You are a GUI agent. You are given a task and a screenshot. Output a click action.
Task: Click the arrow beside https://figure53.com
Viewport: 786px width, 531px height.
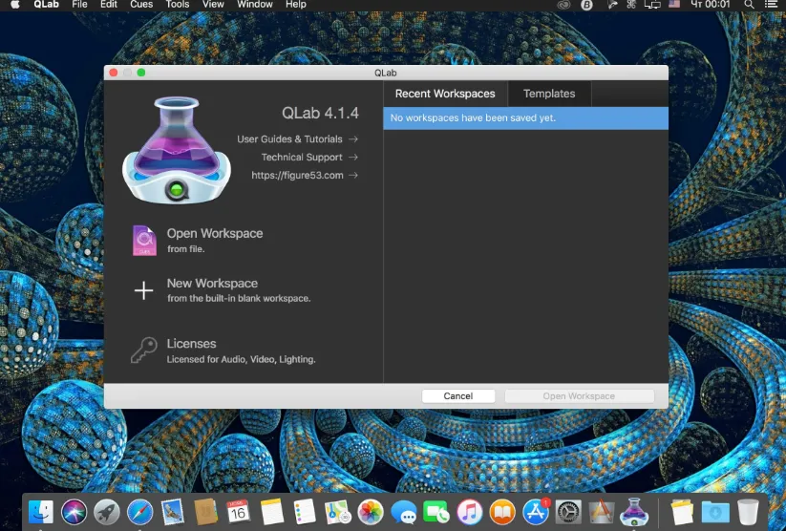(x=353, y=175)
